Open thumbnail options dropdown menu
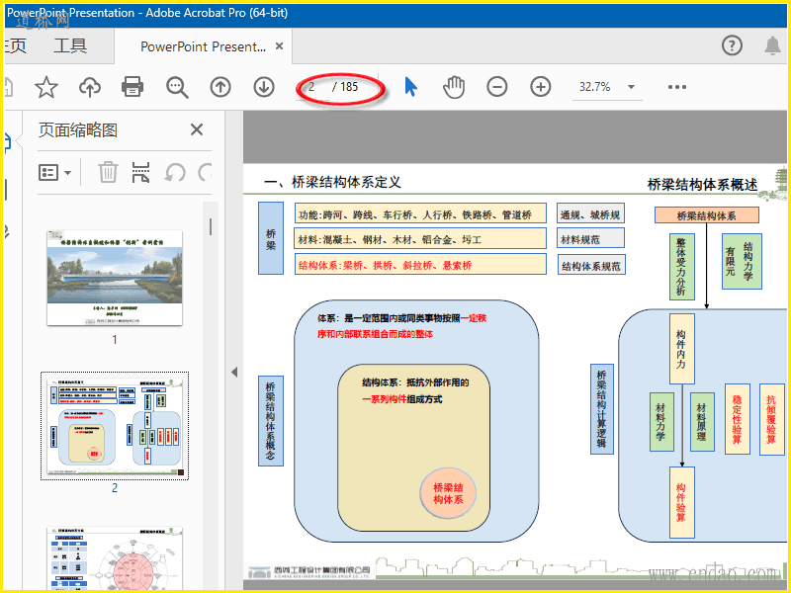The image size is (791, 593). tap(55, 173)
